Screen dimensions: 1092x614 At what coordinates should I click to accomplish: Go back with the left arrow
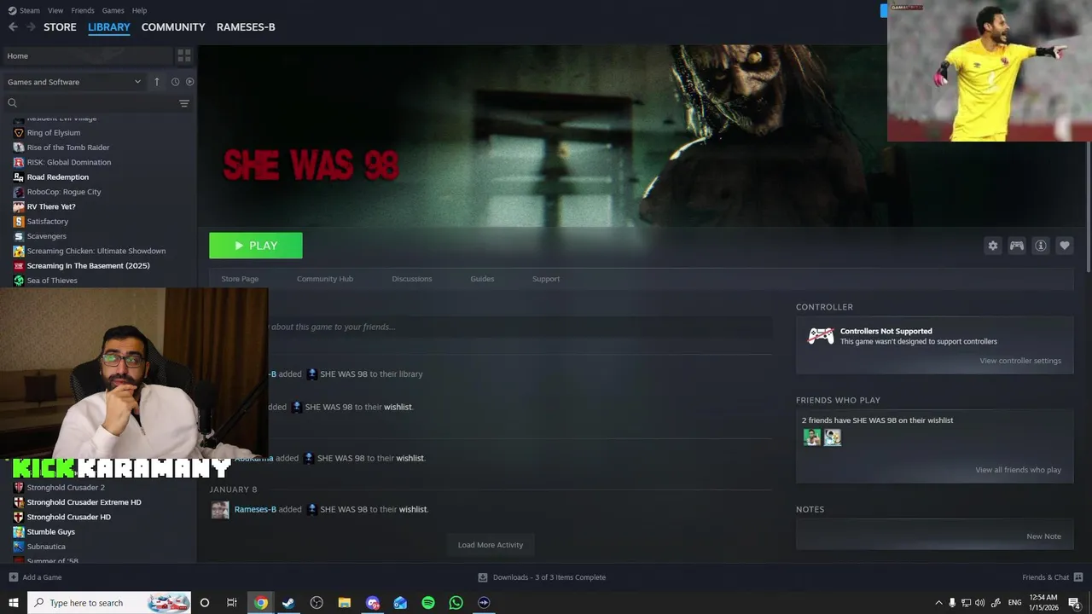point(13,27)
